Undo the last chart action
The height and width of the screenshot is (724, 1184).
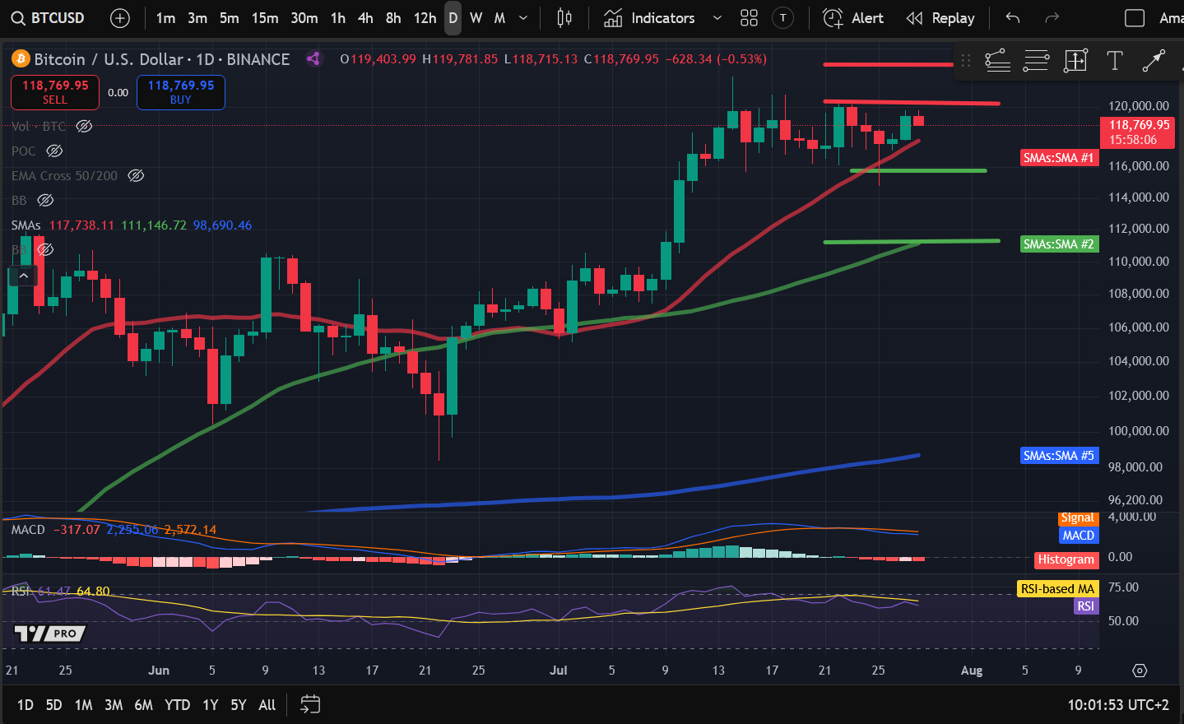pos(1013,18)
